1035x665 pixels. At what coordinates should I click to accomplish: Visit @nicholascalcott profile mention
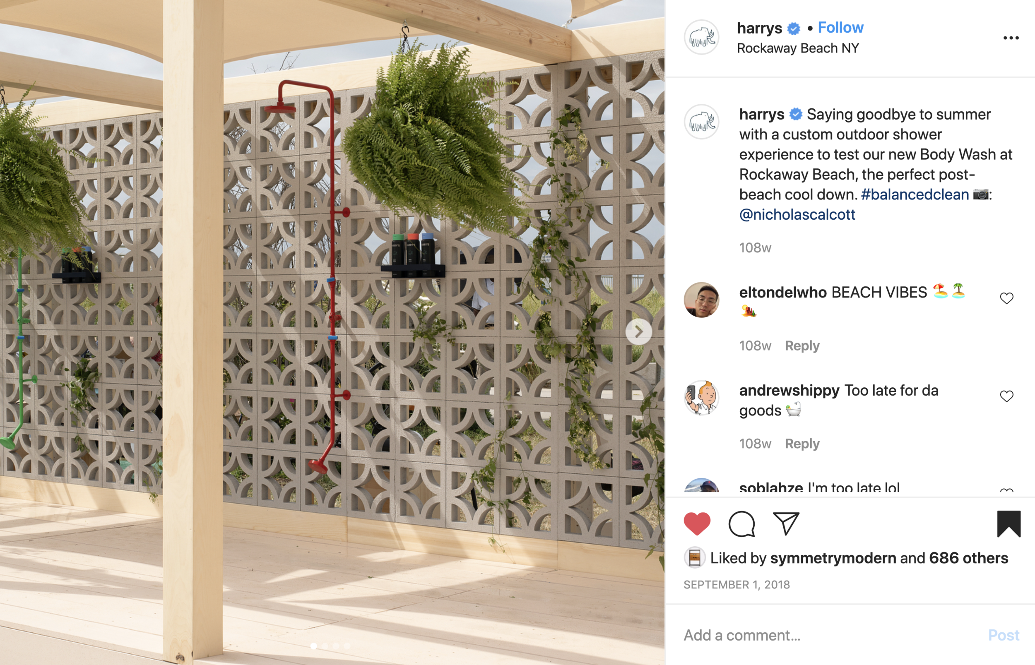click(x=797, y=215)
